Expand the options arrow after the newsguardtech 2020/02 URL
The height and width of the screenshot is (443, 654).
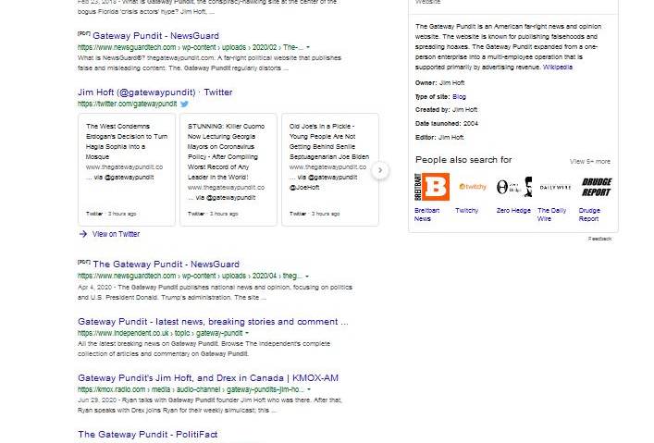tap(308, 47)
